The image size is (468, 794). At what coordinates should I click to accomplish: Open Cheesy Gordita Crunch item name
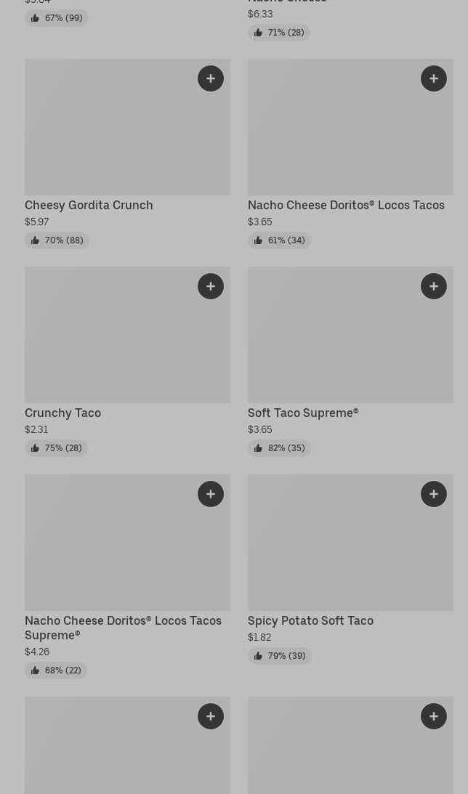[x=89, y=206]
